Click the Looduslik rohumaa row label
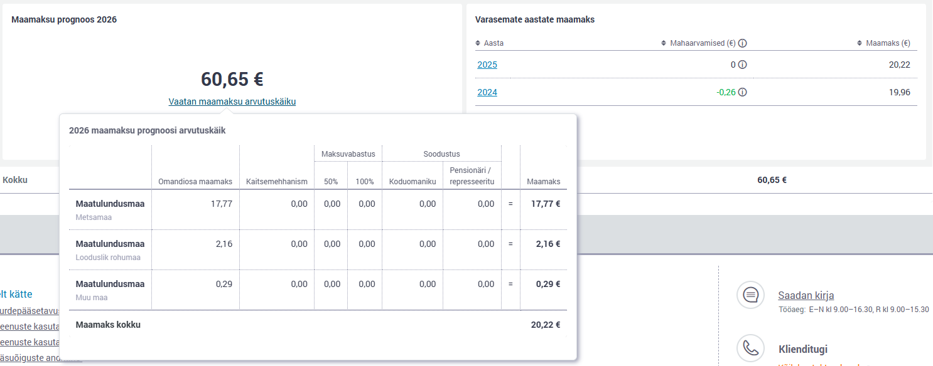Image resolution: width=933 pixels, height=366 pixels. tap(108, 258)
